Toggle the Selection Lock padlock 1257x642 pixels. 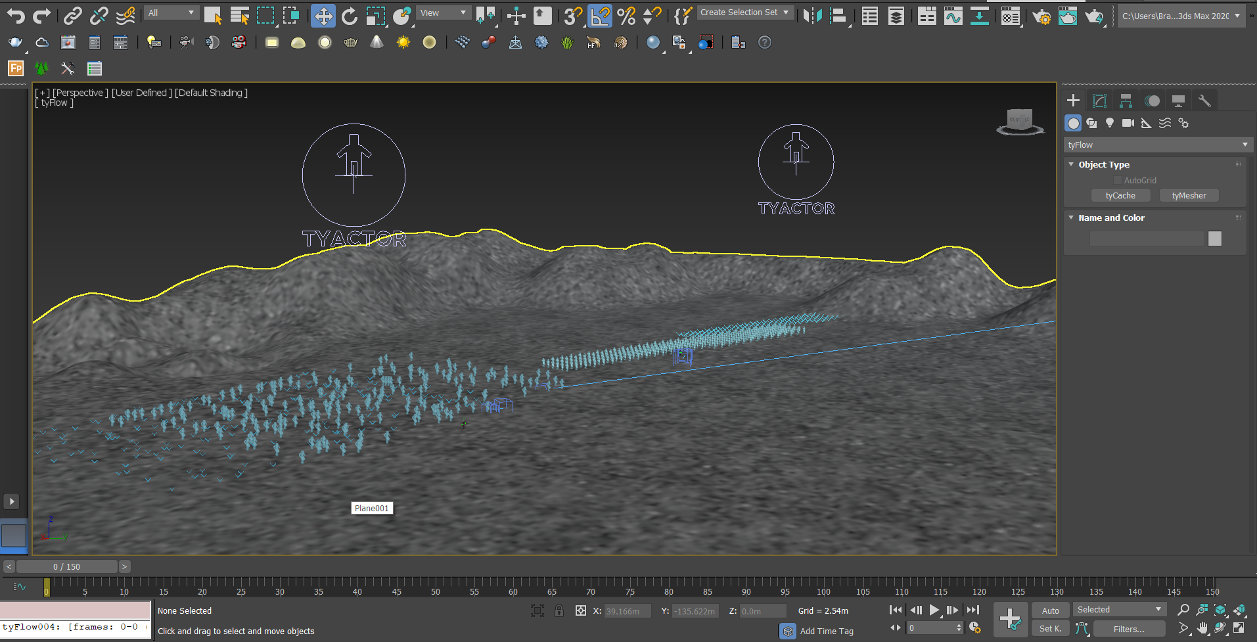click(559, 610)
